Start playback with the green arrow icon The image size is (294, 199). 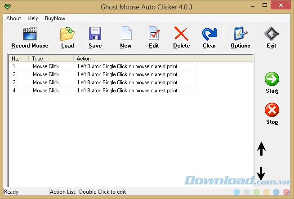(272, 79)
